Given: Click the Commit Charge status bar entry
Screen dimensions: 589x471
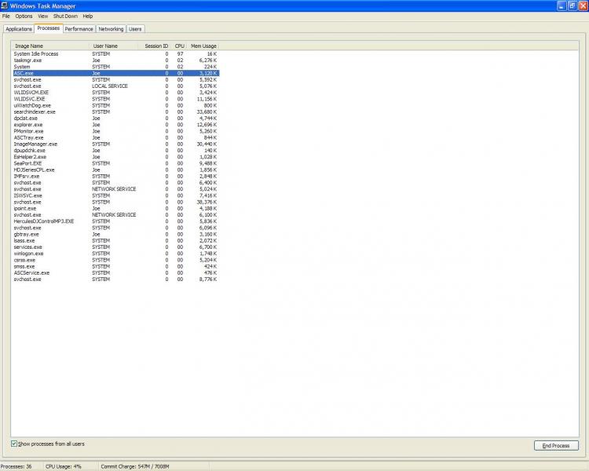Looking at the screenshot, I should click(135, 466).
